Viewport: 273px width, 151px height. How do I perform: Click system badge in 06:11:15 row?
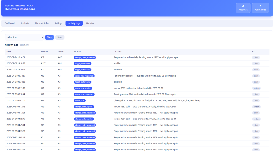click(256, 88)
